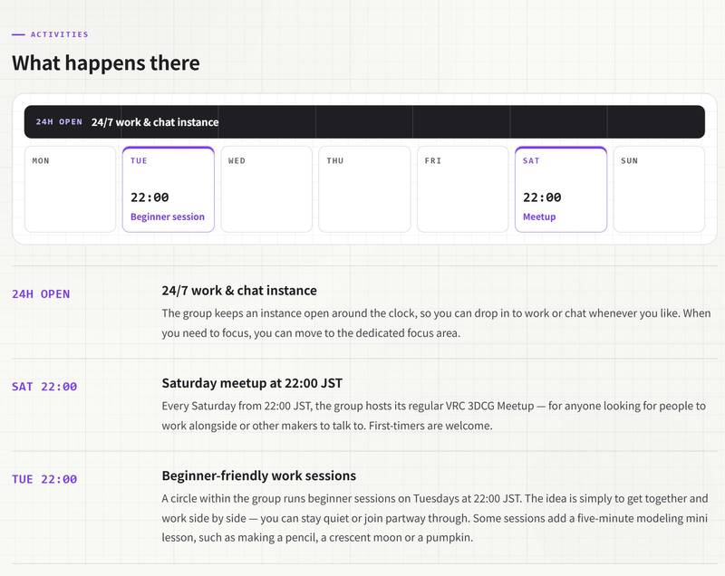Image resolution: width=725 pixels, height=576 pixels.
Task: Select the WED day card
Action: (266, 189)
